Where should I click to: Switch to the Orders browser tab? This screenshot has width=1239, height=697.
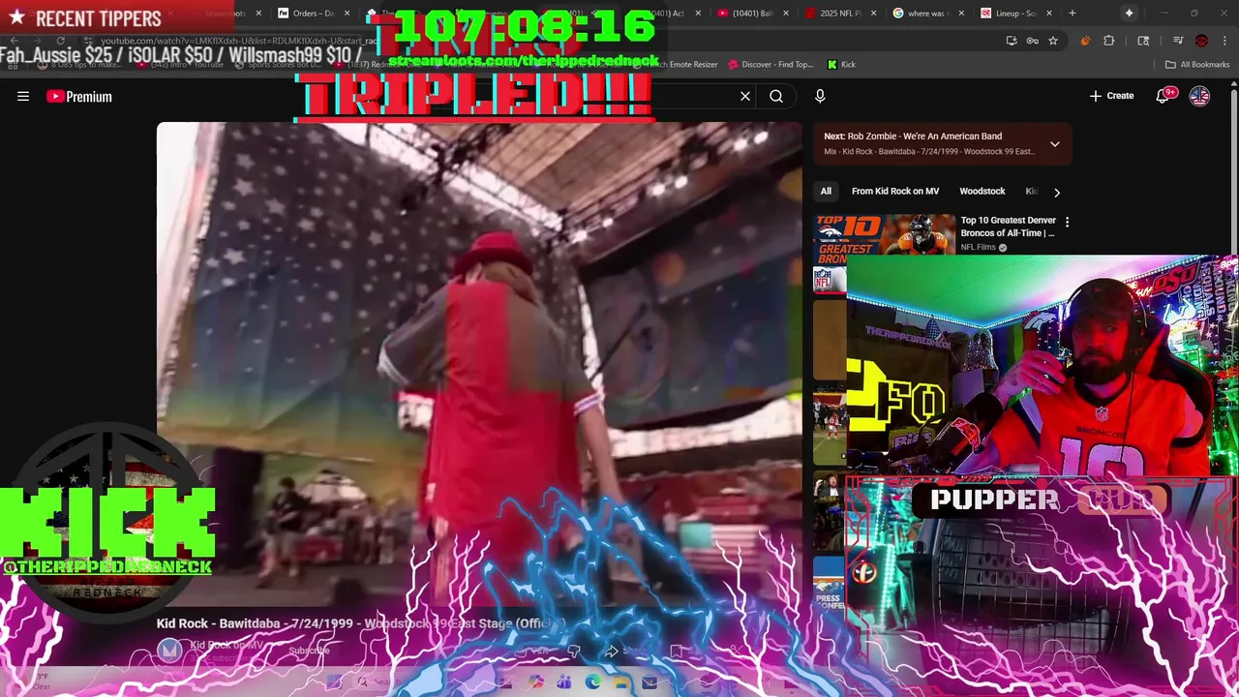pyautogui.click(x=312, y=14)
